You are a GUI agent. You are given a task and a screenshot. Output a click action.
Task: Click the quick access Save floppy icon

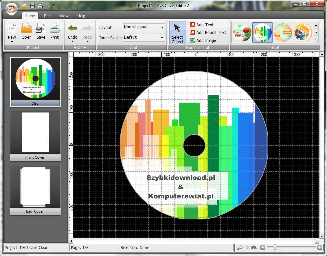tap(32, 6)
